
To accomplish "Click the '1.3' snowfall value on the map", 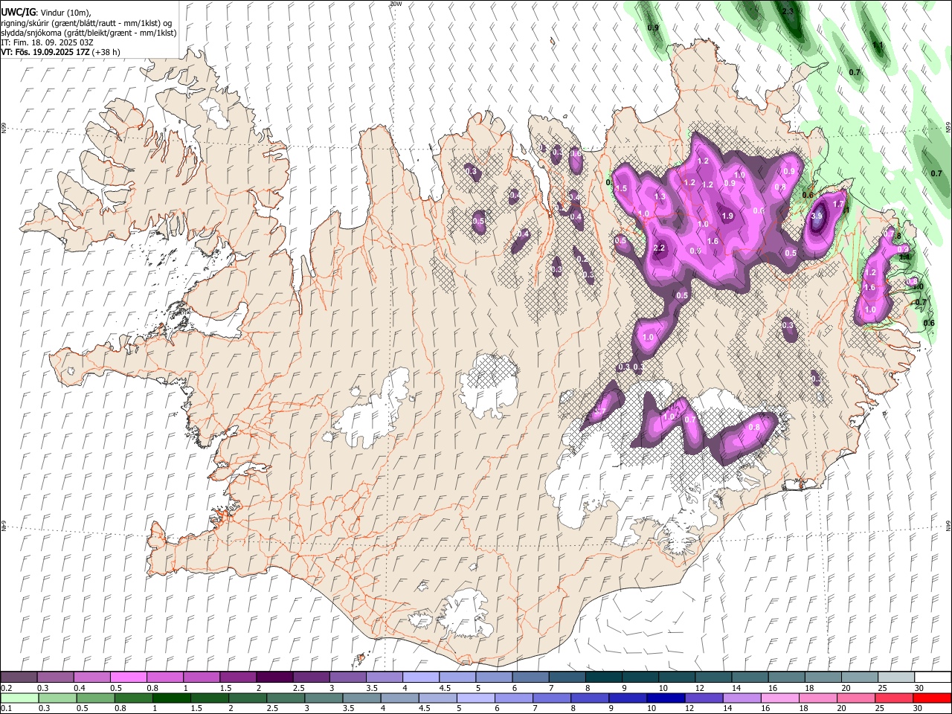I will point(660,197).
